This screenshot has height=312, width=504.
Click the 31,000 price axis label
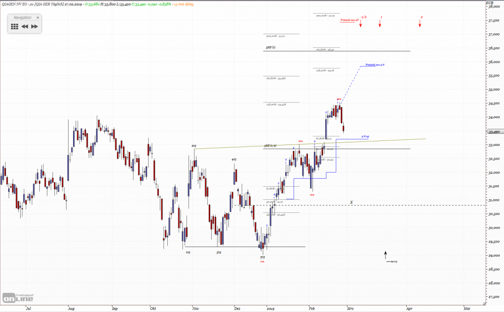coord(494,200)
